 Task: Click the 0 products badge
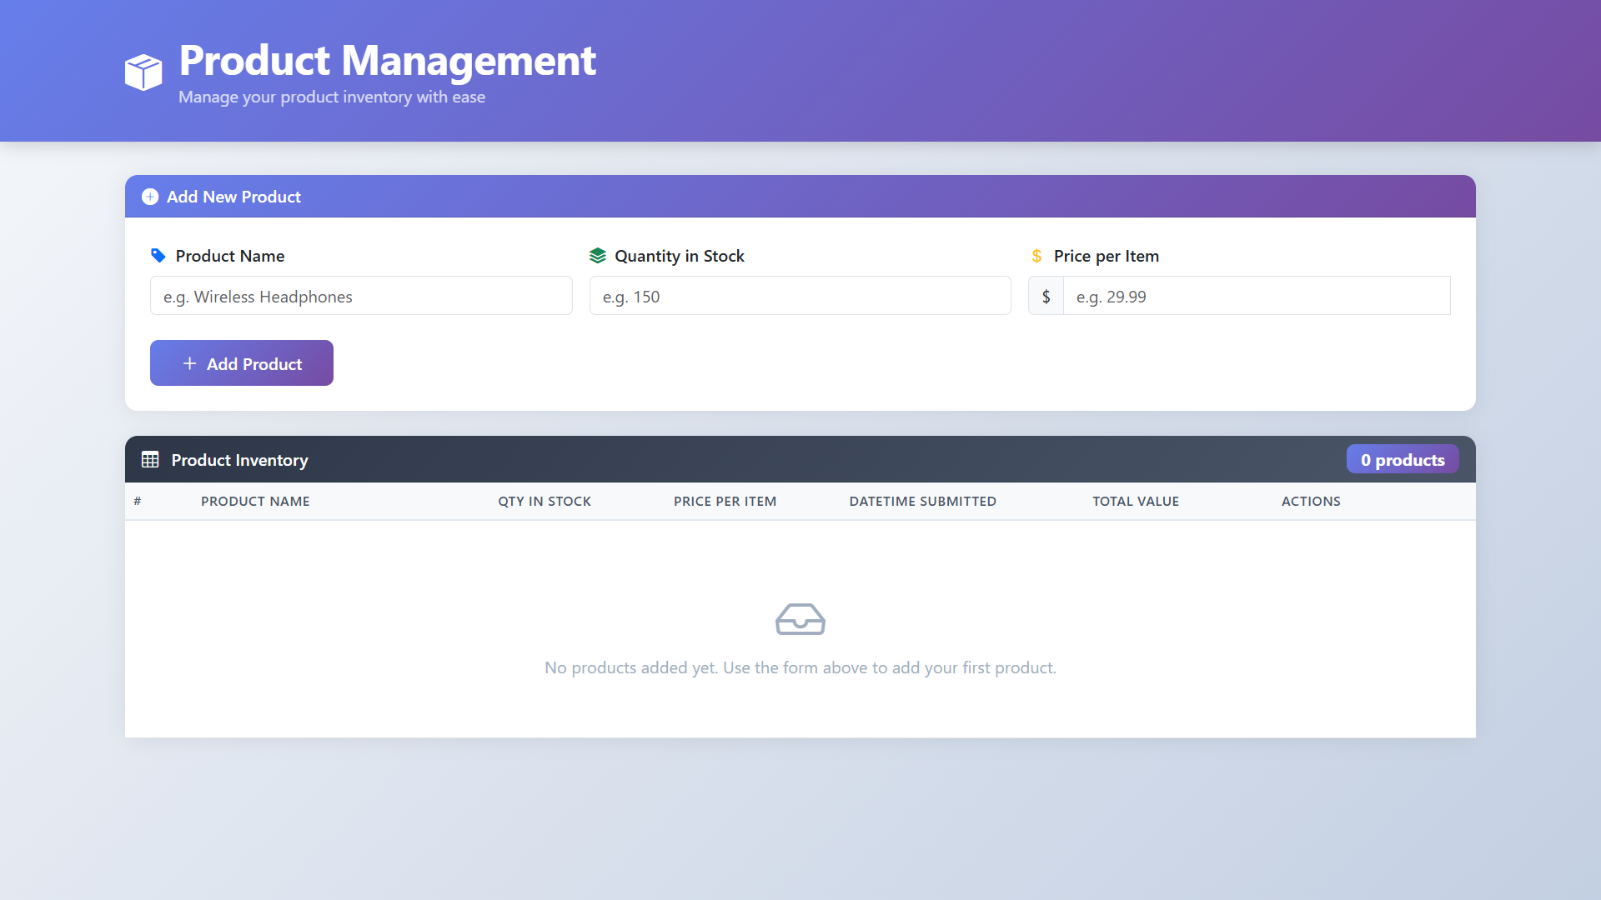click(x=1403, y=459)
